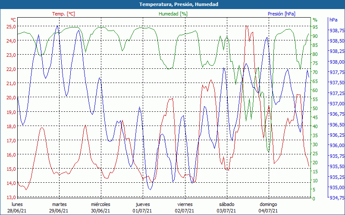Click the 04/07/21 date label
Viewport: 345px width, 215px height.
pyautogui.click(x=268, y=211)
